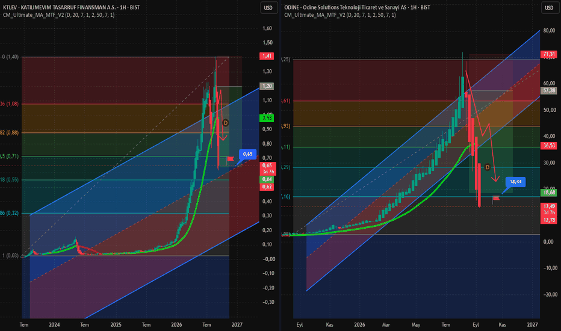Click May on the ODINE time axis
The height and width of the screenshot is (331, 561).
click(416, 325)
